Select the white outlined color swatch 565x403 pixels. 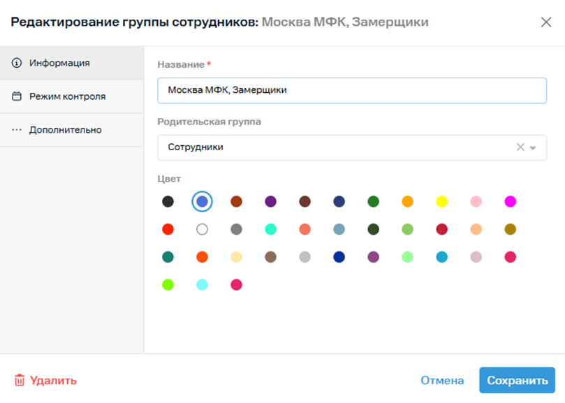tap(202, 229)
